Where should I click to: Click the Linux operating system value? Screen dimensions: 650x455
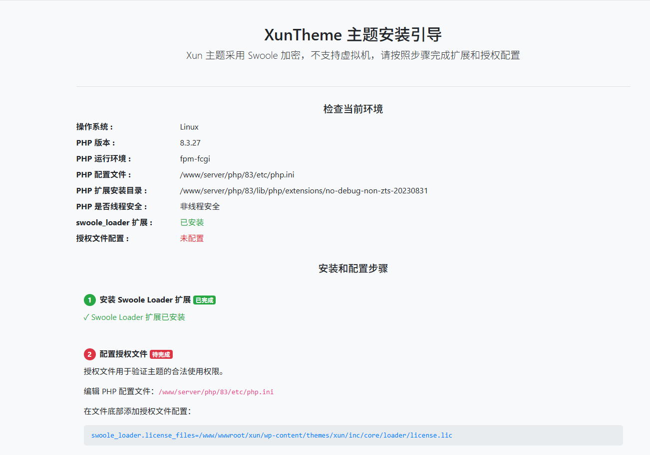tap(189, 127)
